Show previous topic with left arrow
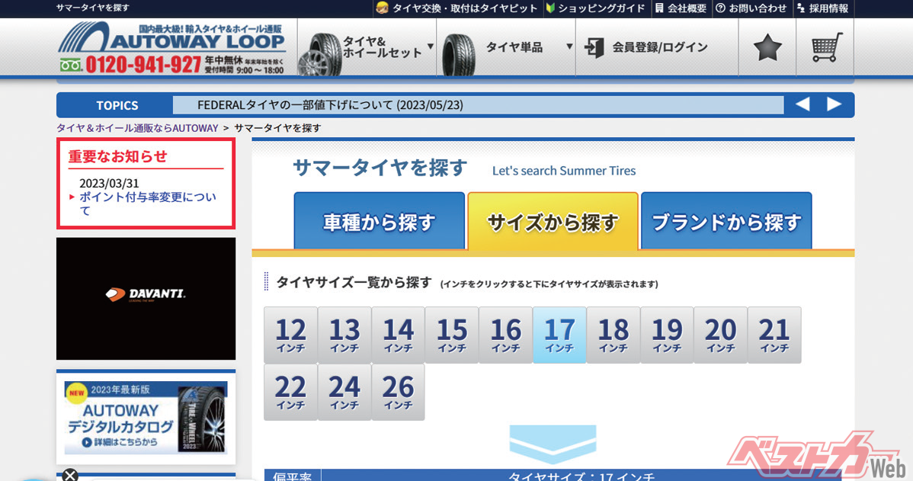Screen dimensions: 913x481 [x=802, y=104]
